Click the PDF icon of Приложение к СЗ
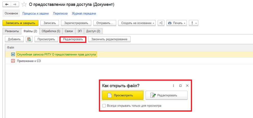 [13, 61]
